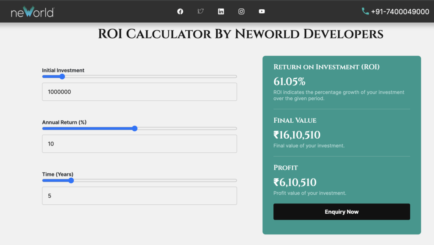
Task: Click the Return on Investment (ROI) title
Action: (326, 67)
